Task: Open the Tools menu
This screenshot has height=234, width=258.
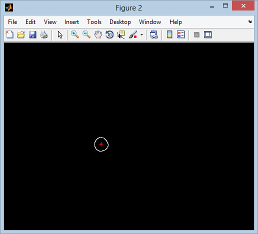Action: [94, 22]
